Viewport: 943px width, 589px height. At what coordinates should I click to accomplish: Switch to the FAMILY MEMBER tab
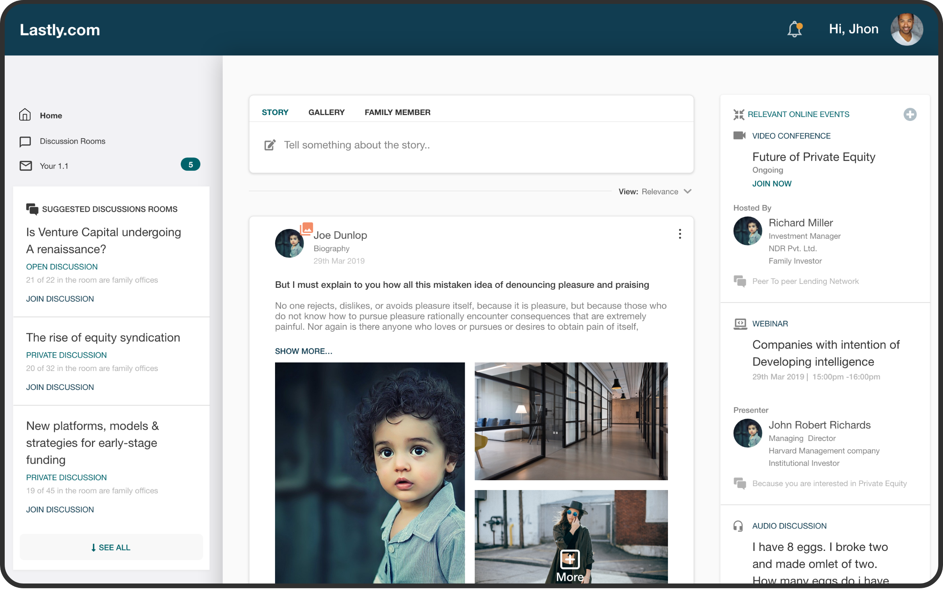click(x=397, y=112)
